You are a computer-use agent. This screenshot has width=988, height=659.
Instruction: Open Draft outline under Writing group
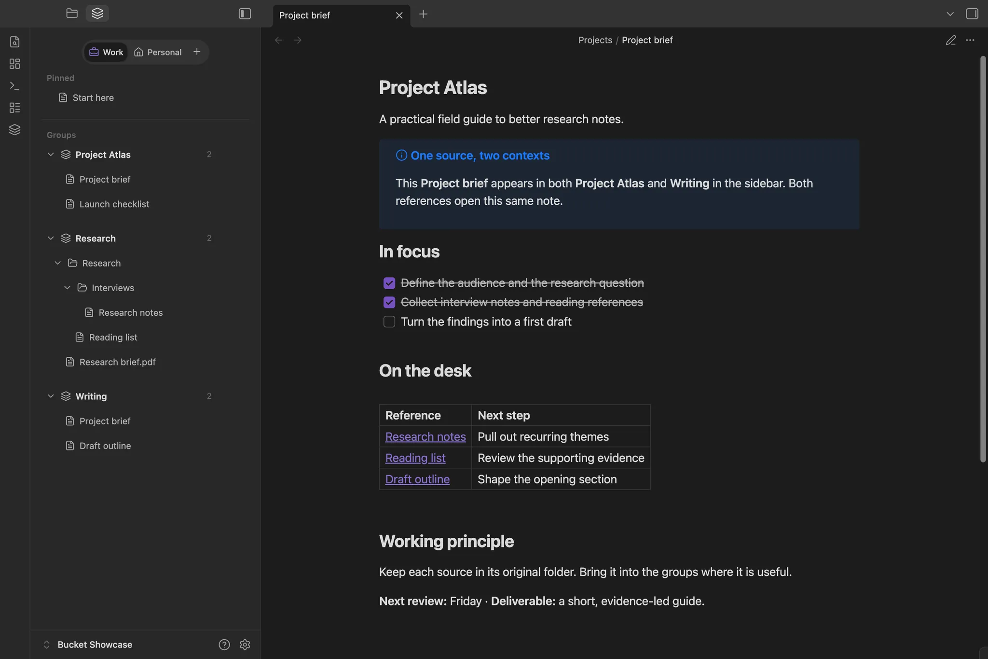click(105, 446)
